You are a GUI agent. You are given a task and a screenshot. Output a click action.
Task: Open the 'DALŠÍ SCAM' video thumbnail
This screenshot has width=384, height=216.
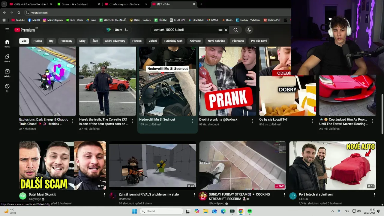(x=63, y=165)
